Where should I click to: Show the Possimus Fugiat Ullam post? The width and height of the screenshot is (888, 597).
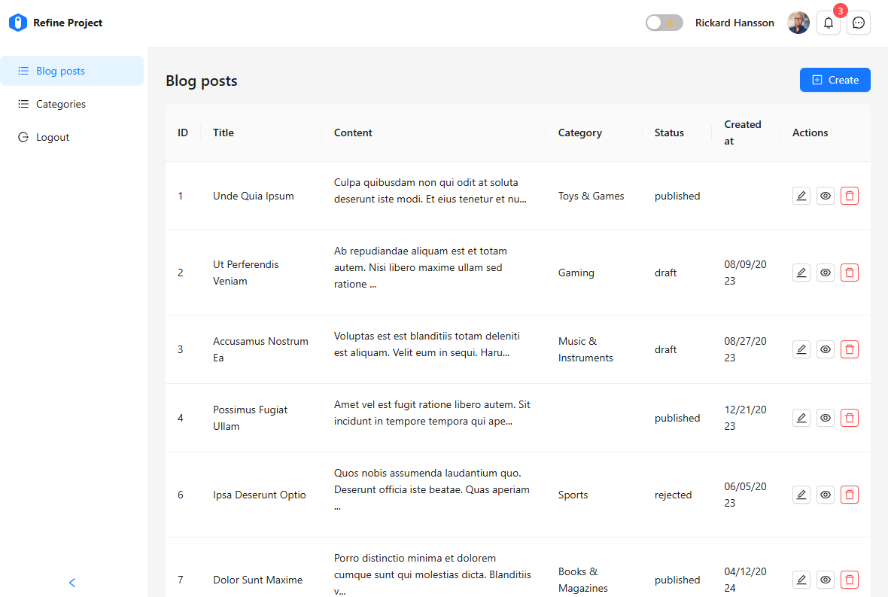click(826, 418)
